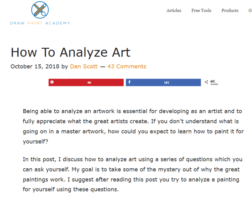Click the "DRAW PAINT ACADEMY" site name text
252x198 pixels.
[x=40, y=23]
